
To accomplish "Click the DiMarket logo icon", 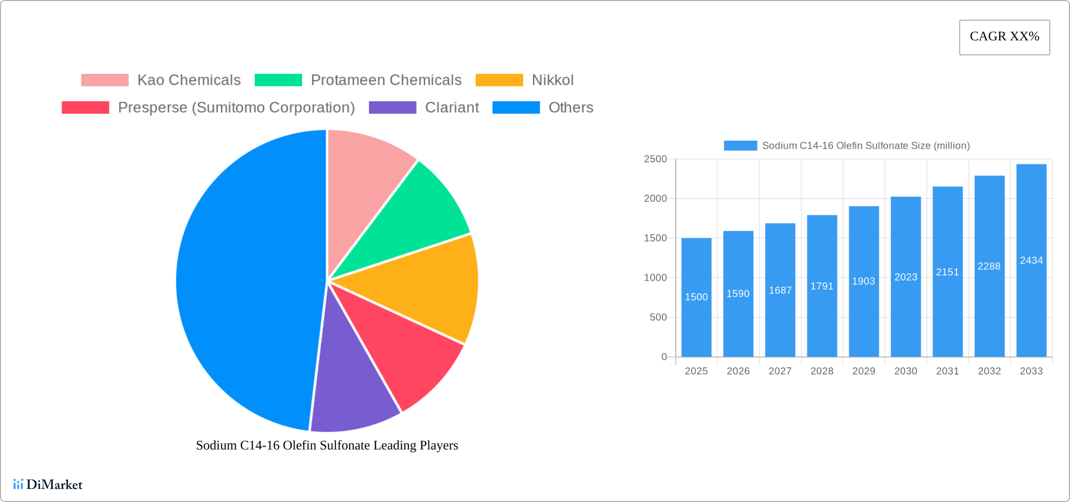I will [19, 485].
